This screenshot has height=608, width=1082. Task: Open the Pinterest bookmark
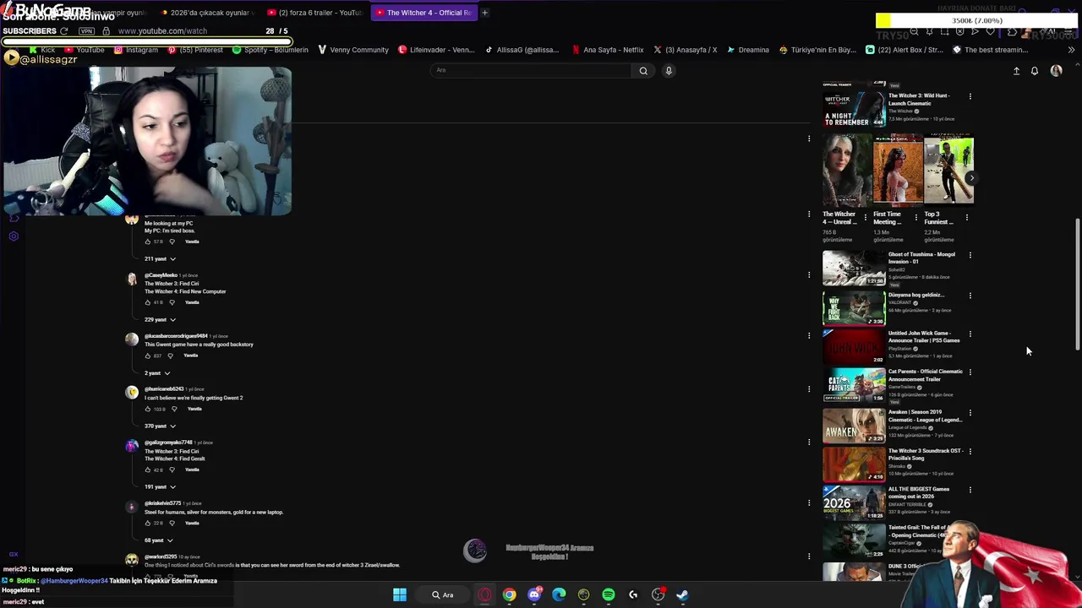[x=195, y=50]
